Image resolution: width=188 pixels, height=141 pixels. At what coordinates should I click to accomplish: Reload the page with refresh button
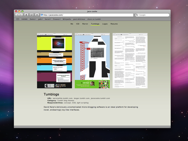pos(26,15)
